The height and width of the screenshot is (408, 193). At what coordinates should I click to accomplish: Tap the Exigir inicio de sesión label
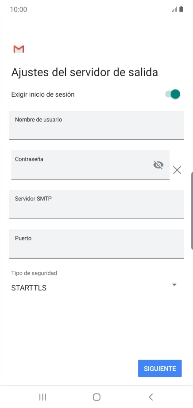click(43, 94)
